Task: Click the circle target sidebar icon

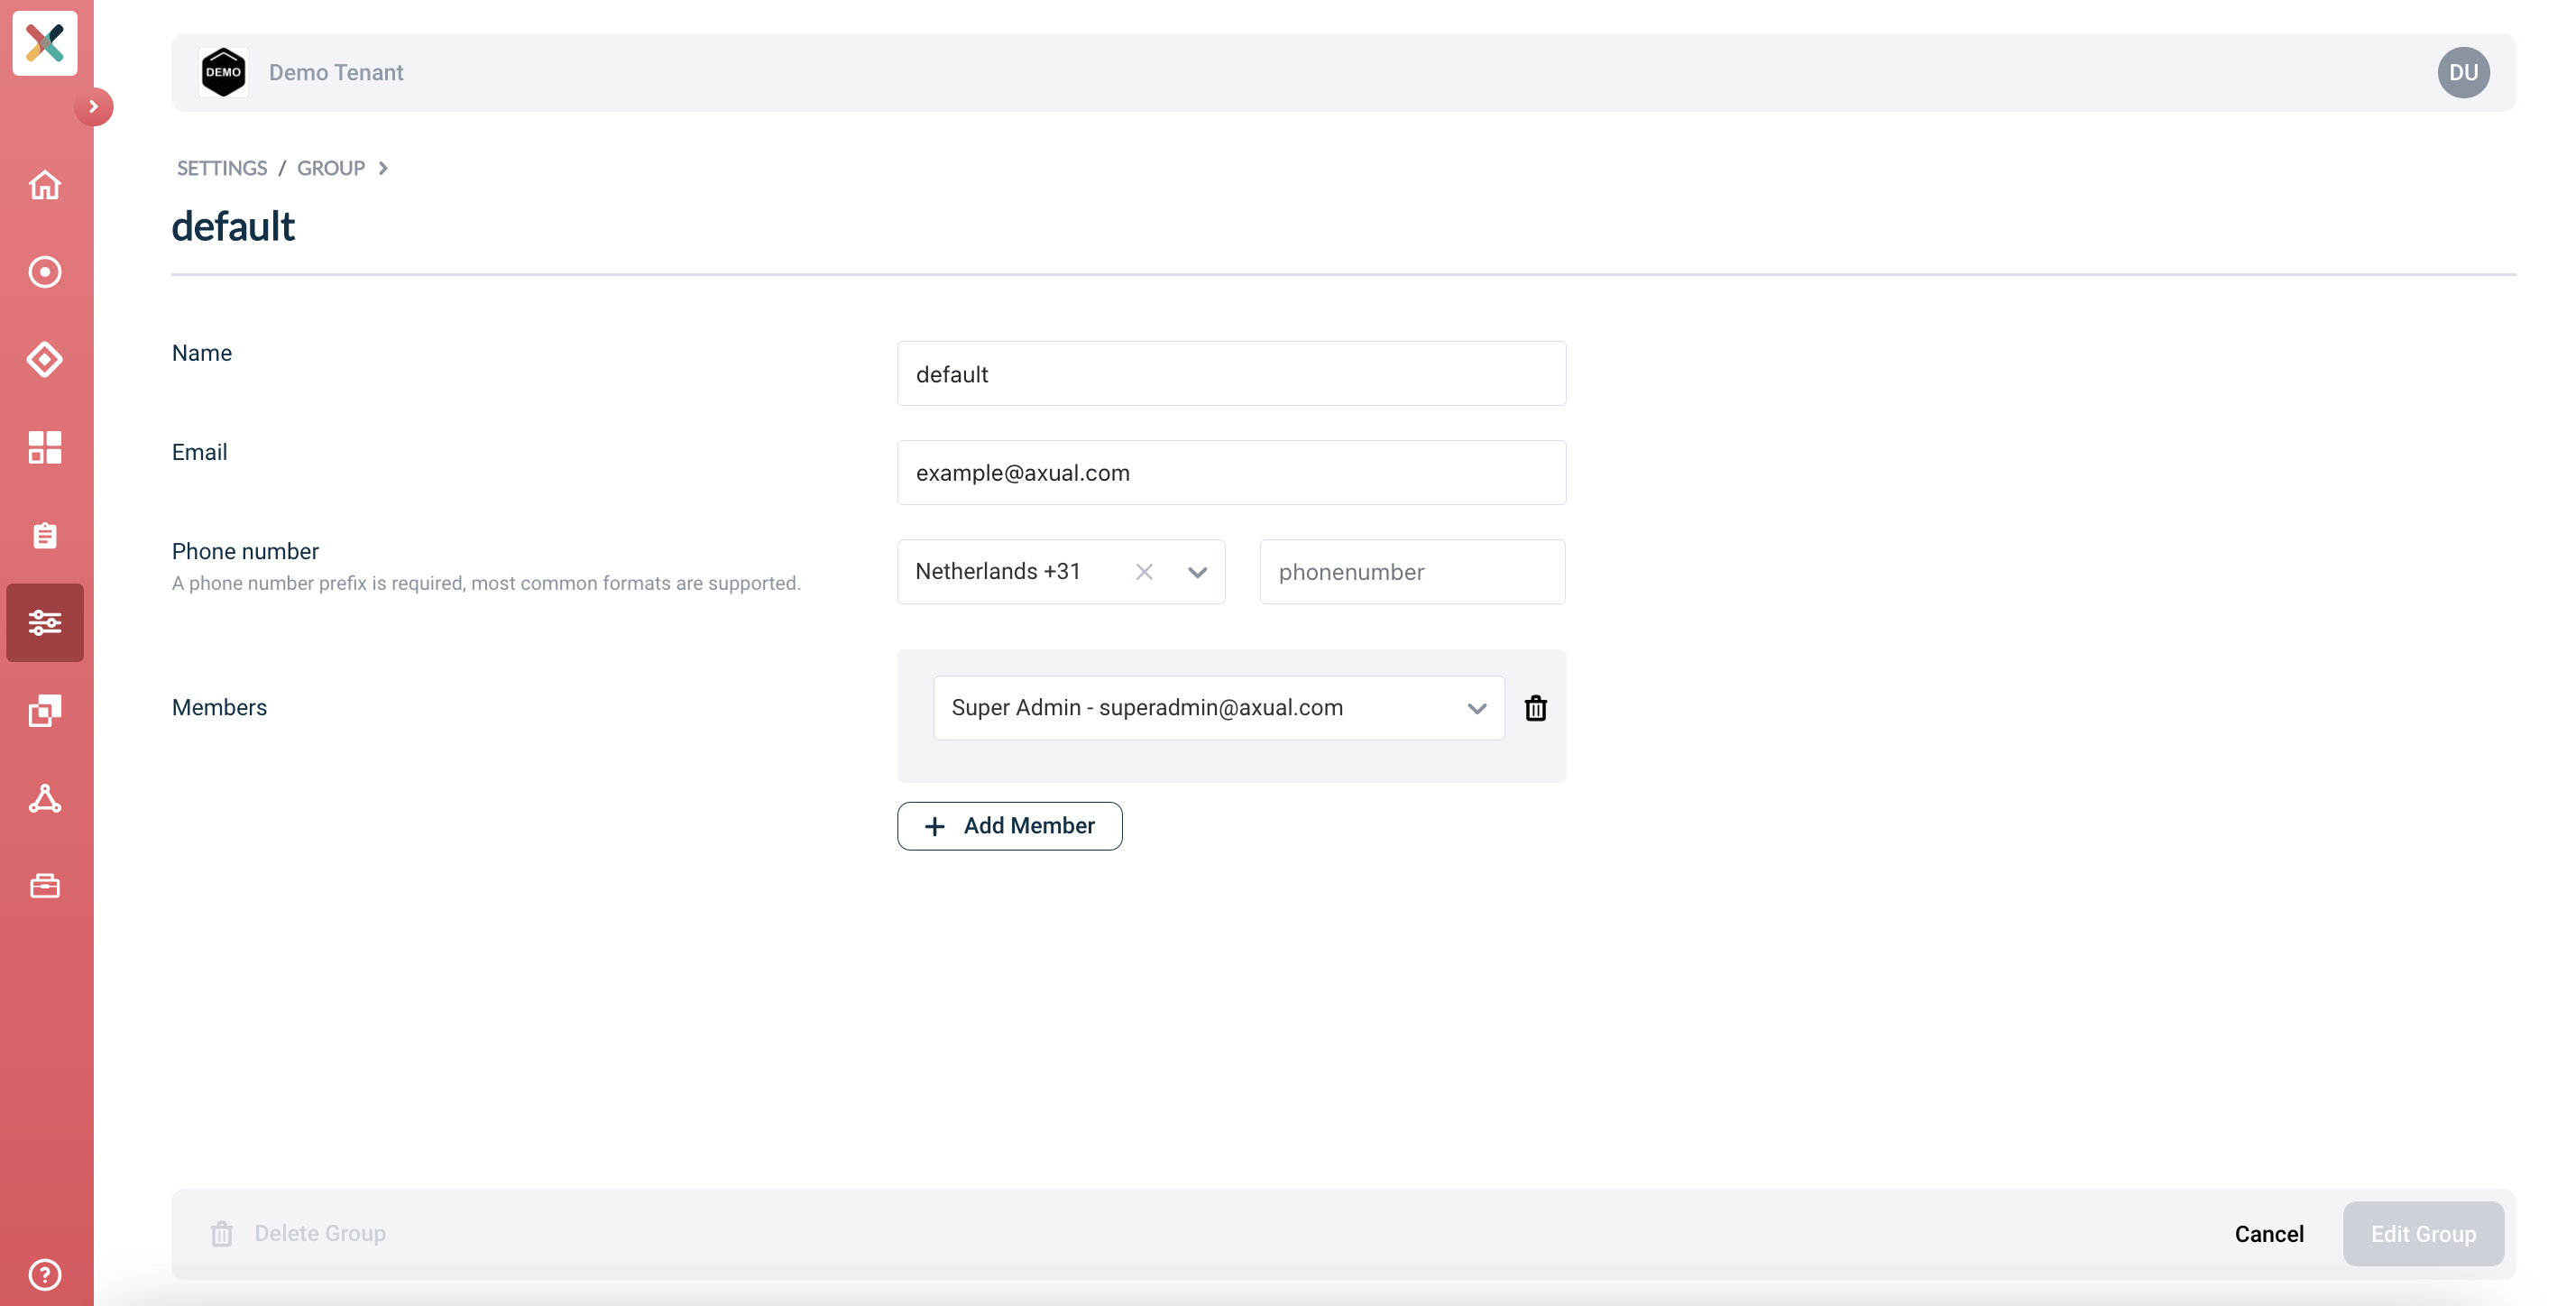Action: tap(45, 272)
